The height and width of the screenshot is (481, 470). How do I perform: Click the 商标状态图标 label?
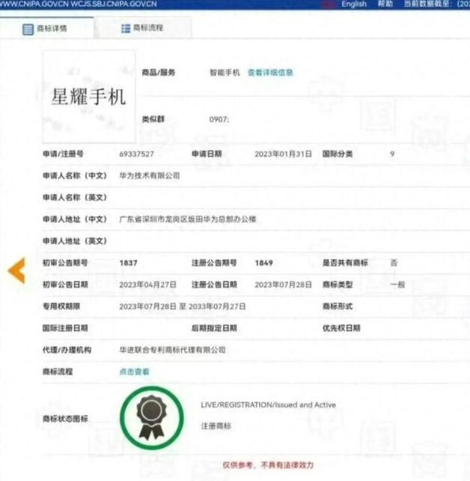coord(65,419)
